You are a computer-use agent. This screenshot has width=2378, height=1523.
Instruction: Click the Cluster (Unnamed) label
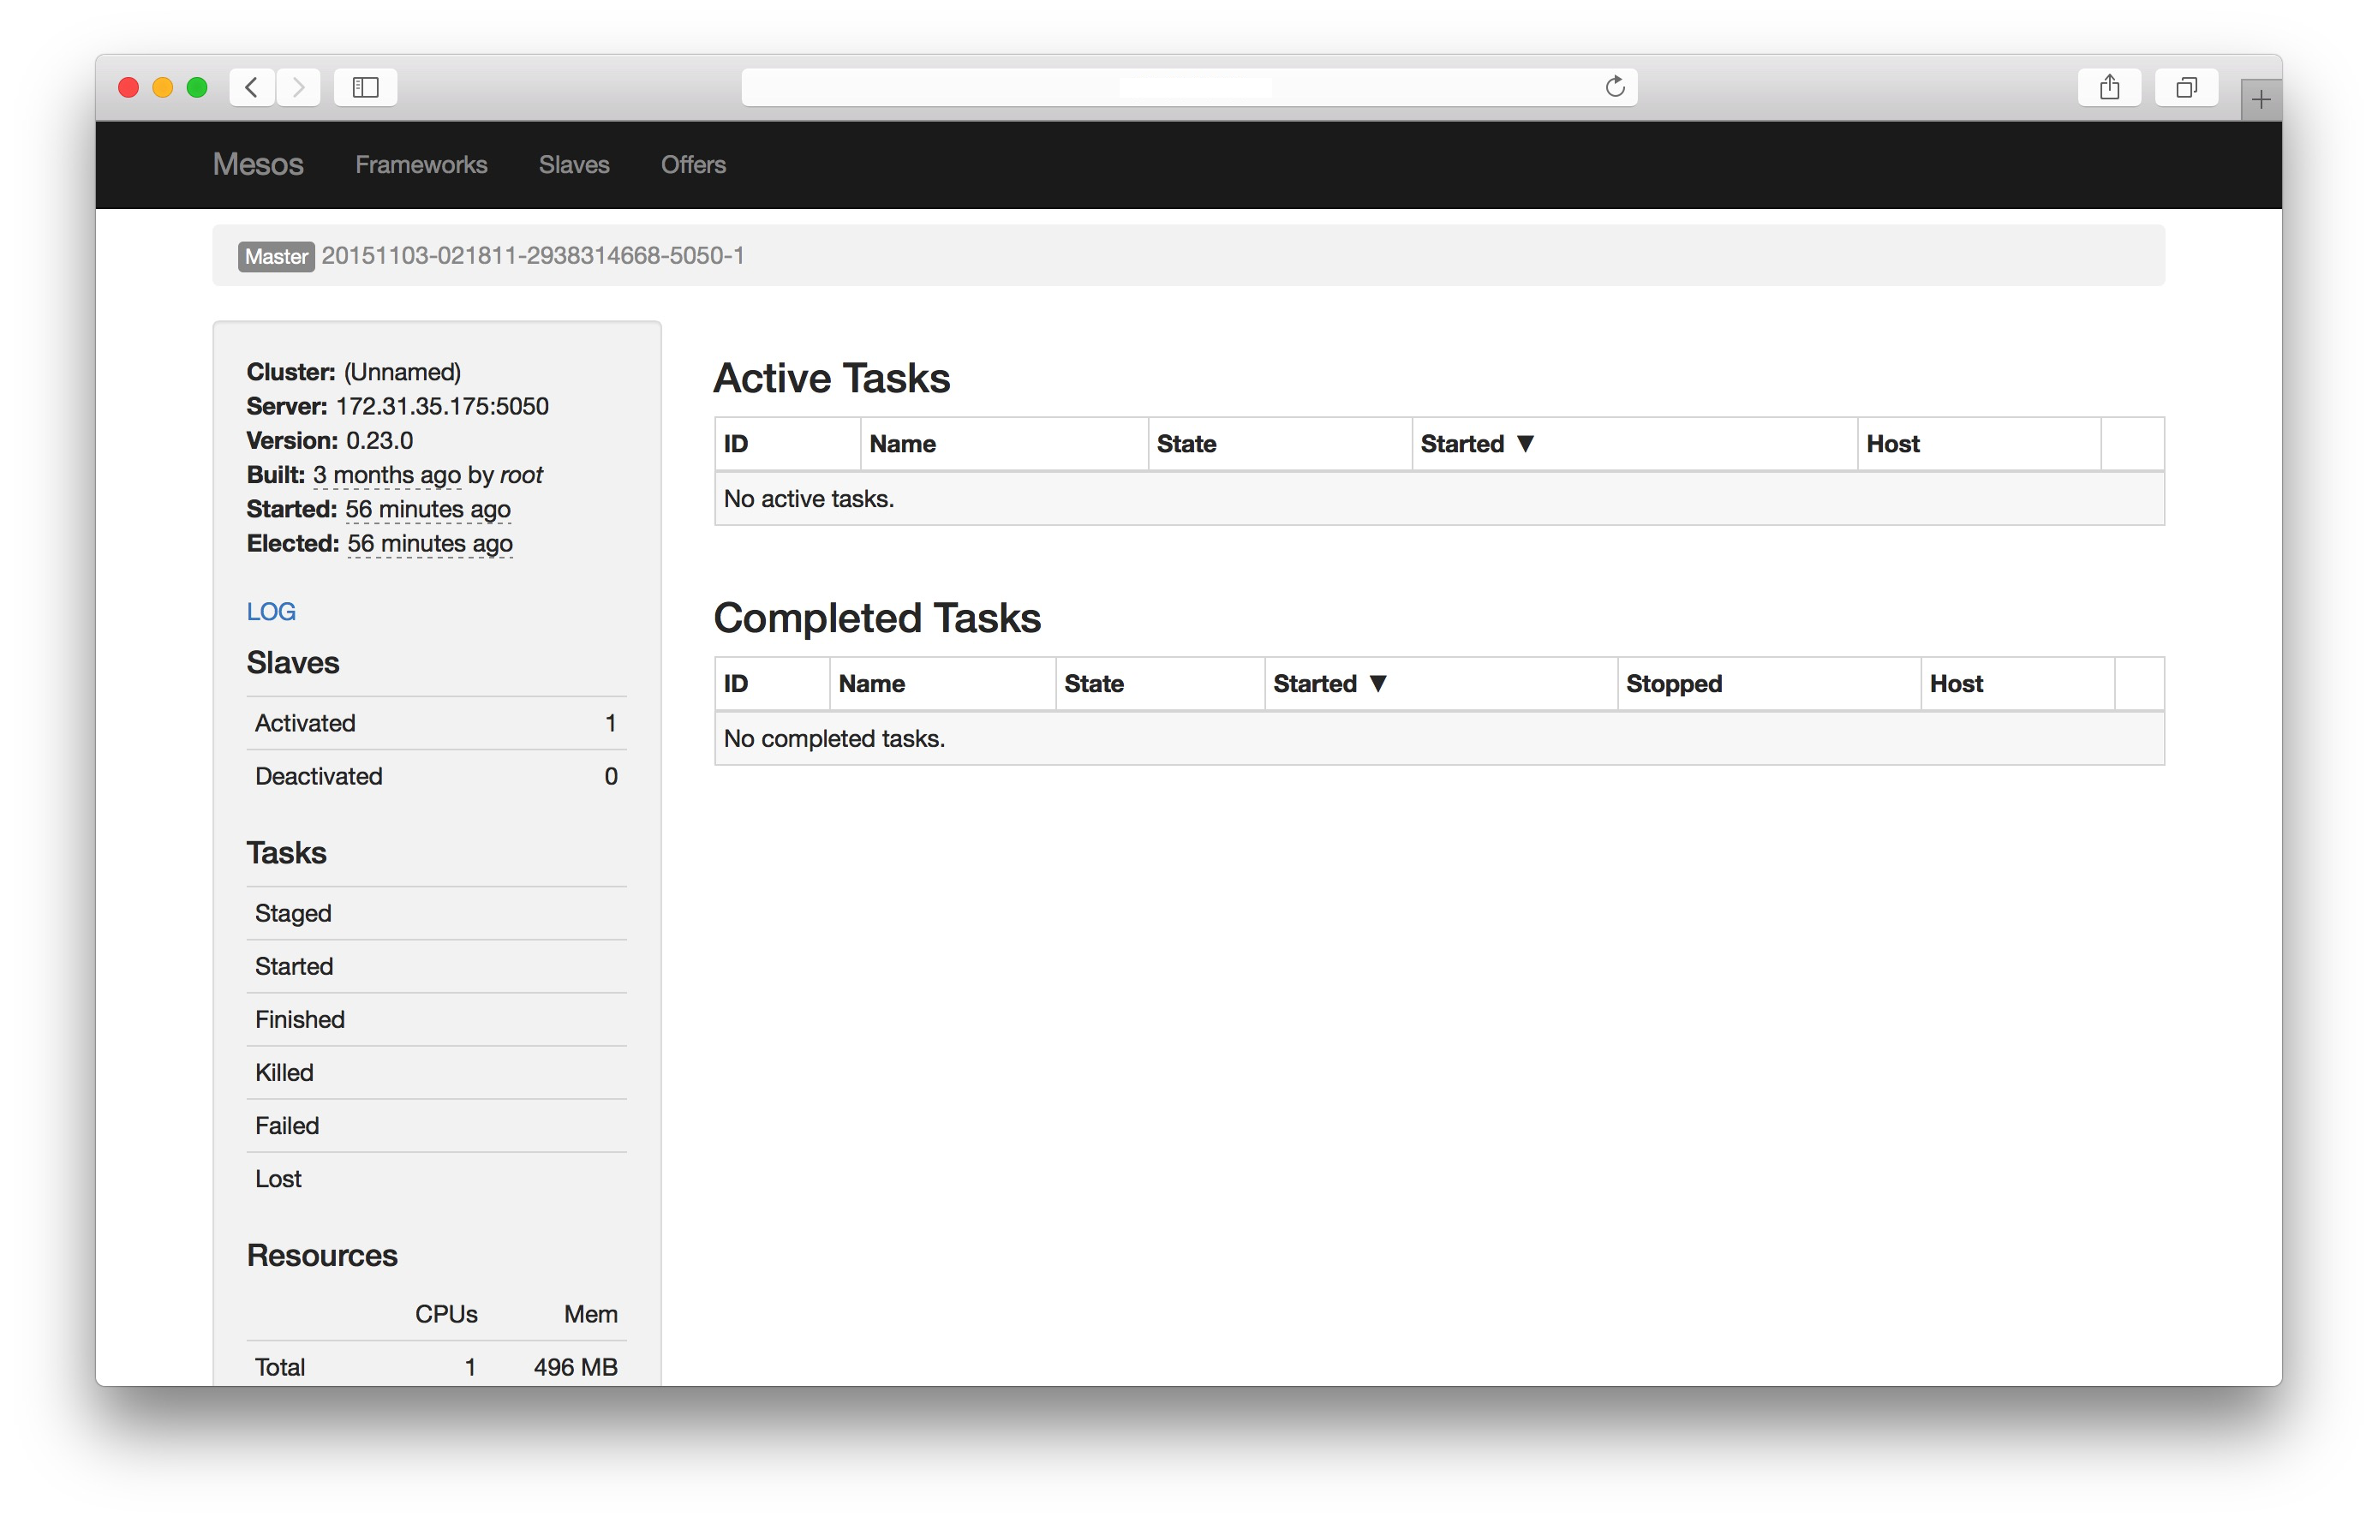pyautogui.click(x=354, y=372)
